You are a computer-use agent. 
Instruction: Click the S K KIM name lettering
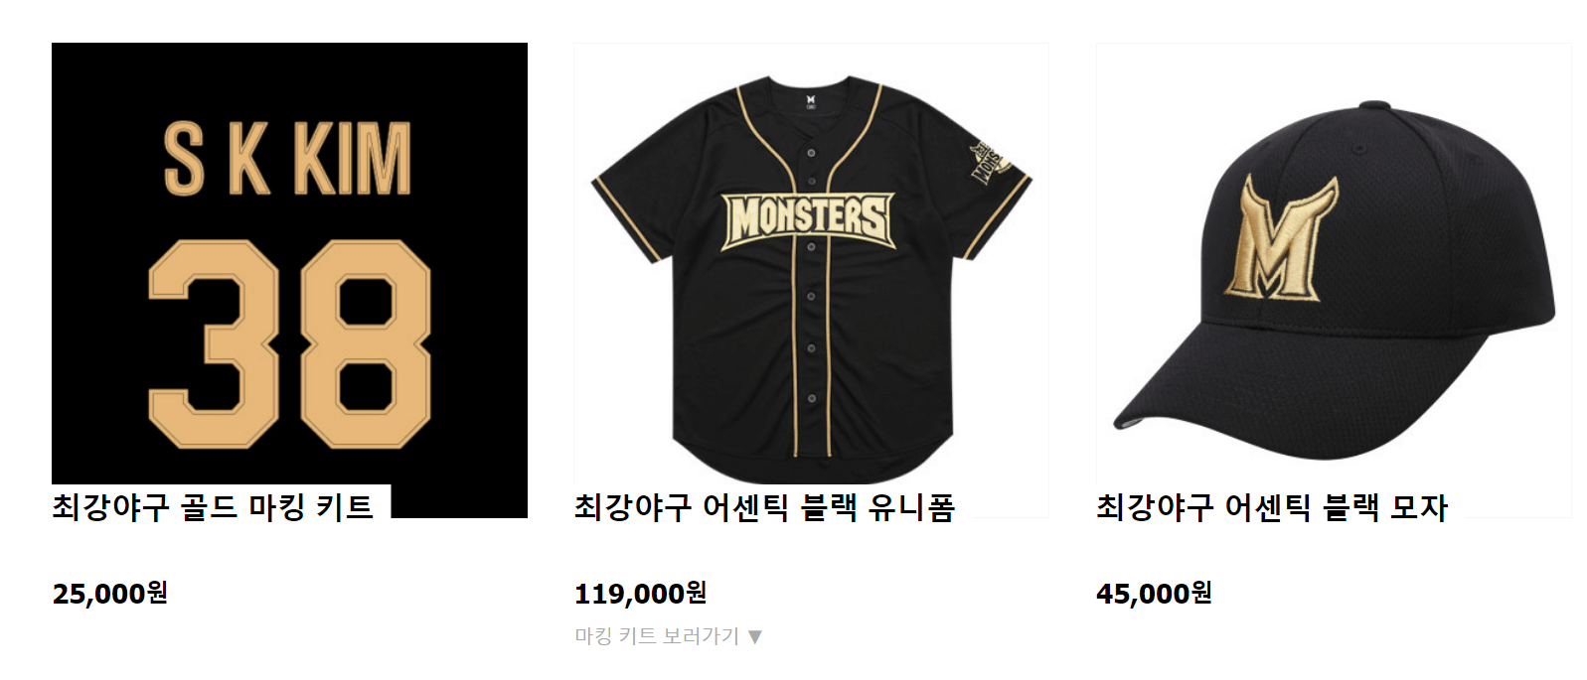(x=287, y=159)
